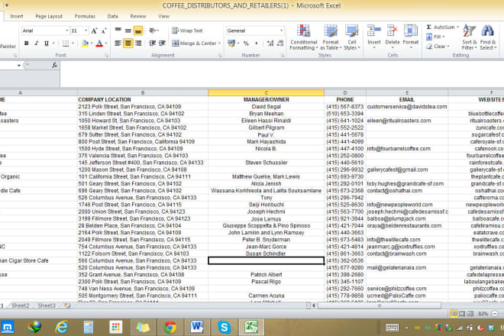Viewport: 504px width, 336px height.
Task: Apply fill color bucket
Action: (85, 43)
